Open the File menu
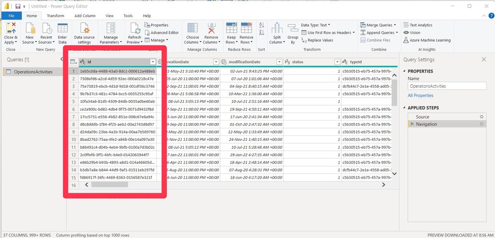Image resolution: width=495 pixels, height=238 pixels. [11, 15]
